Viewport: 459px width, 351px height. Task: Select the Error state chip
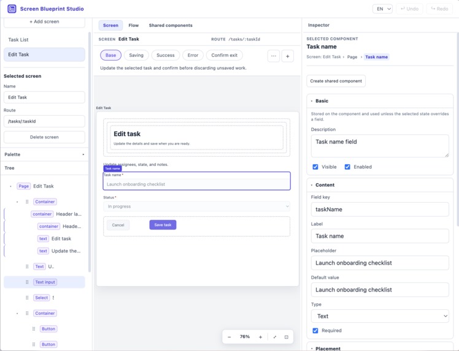(x=193, y=55)
